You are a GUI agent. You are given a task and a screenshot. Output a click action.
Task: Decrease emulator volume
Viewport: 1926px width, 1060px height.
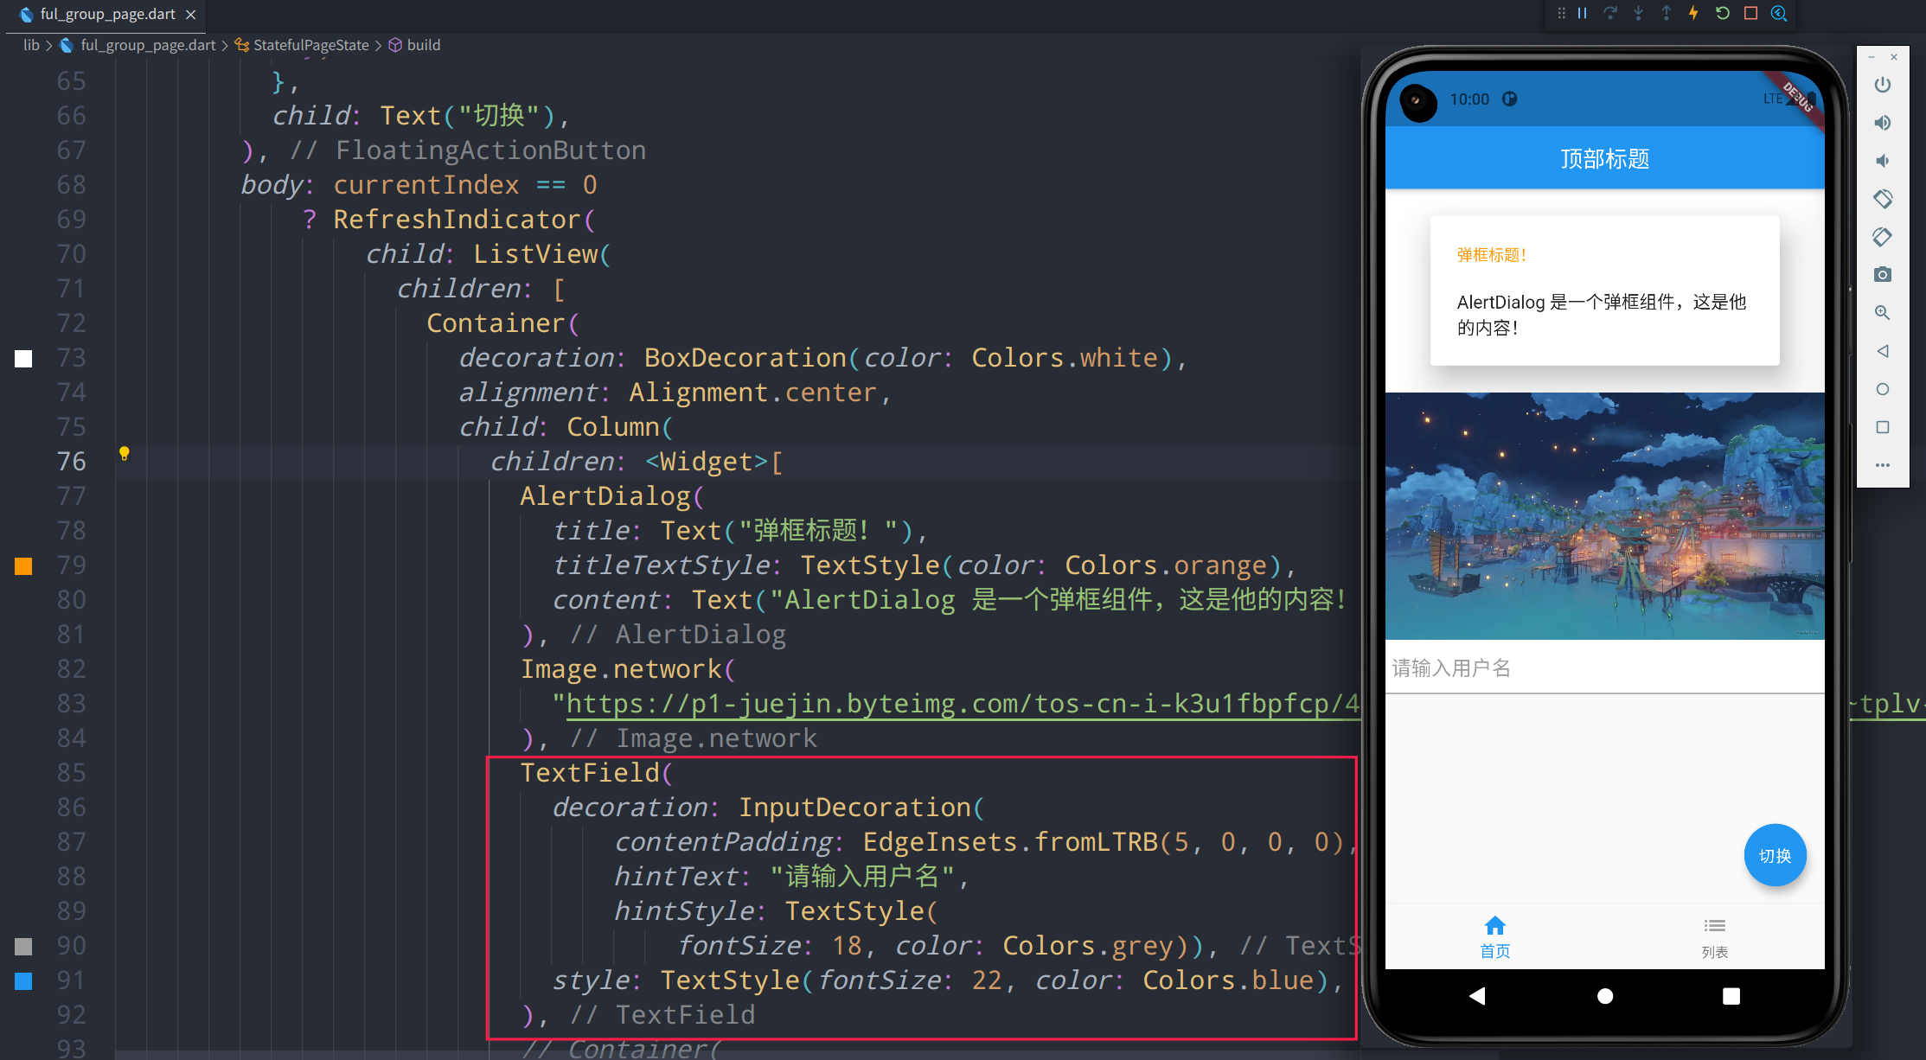(x=1883, y=161)
